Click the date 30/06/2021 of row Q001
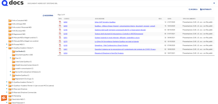 coord(171,38)
